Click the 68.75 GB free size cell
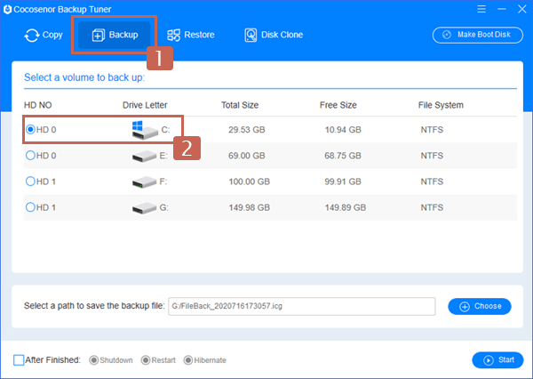 (x=343, y=156)
